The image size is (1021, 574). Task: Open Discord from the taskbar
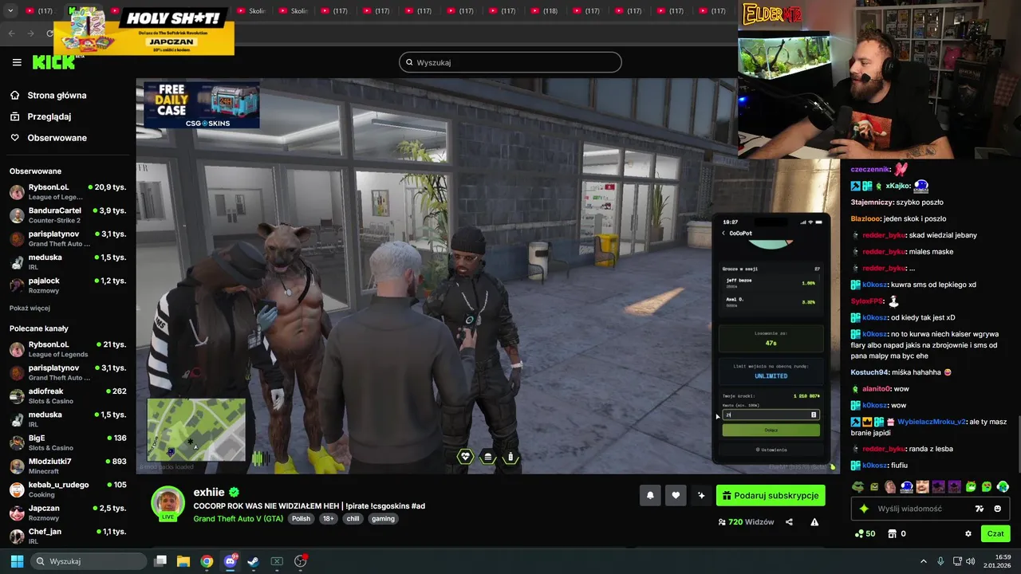[230, 561]
